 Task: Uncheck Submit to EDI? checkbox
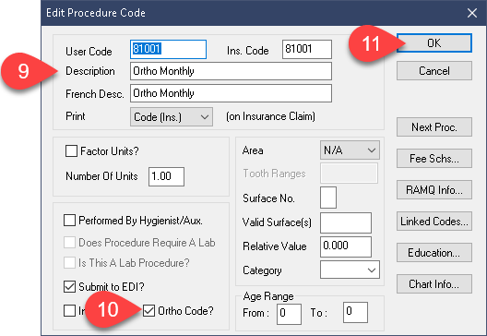(69, 286)
